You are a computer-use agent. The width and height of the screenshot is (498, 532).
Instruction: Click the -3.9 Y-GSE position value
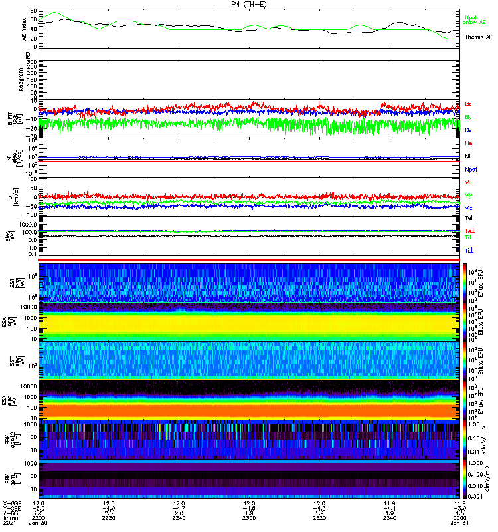click(459, 508)
